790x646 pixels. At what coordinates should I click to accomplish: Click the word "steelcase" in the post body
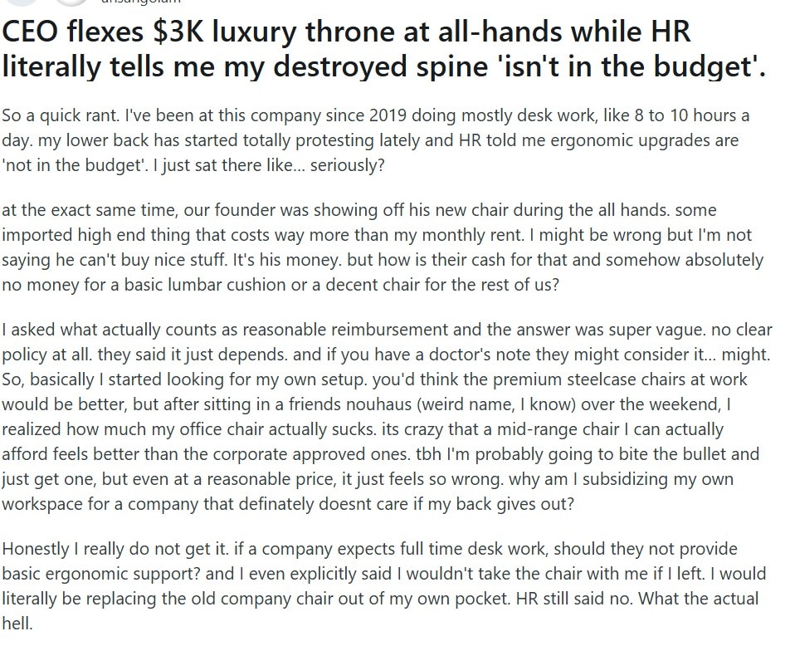[590, 379]
